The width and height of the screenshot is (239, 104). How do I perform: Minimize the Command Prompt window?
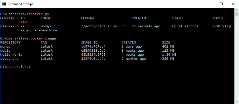click(210, 4)
